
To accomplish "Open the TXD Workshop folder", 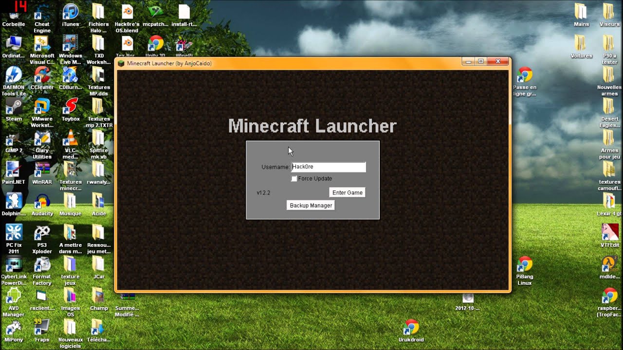I will tap(99, 50).
